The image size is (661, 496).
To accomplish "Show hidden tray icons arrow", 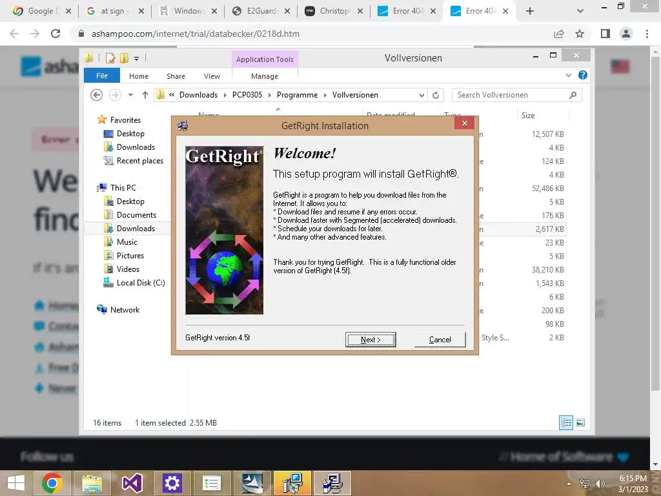I will point(569,483).
